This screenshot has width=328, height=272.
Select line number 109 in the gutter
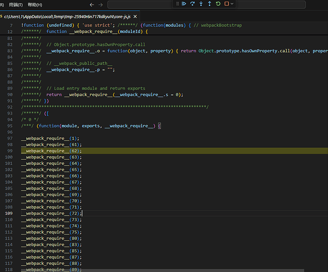(8, 213)
